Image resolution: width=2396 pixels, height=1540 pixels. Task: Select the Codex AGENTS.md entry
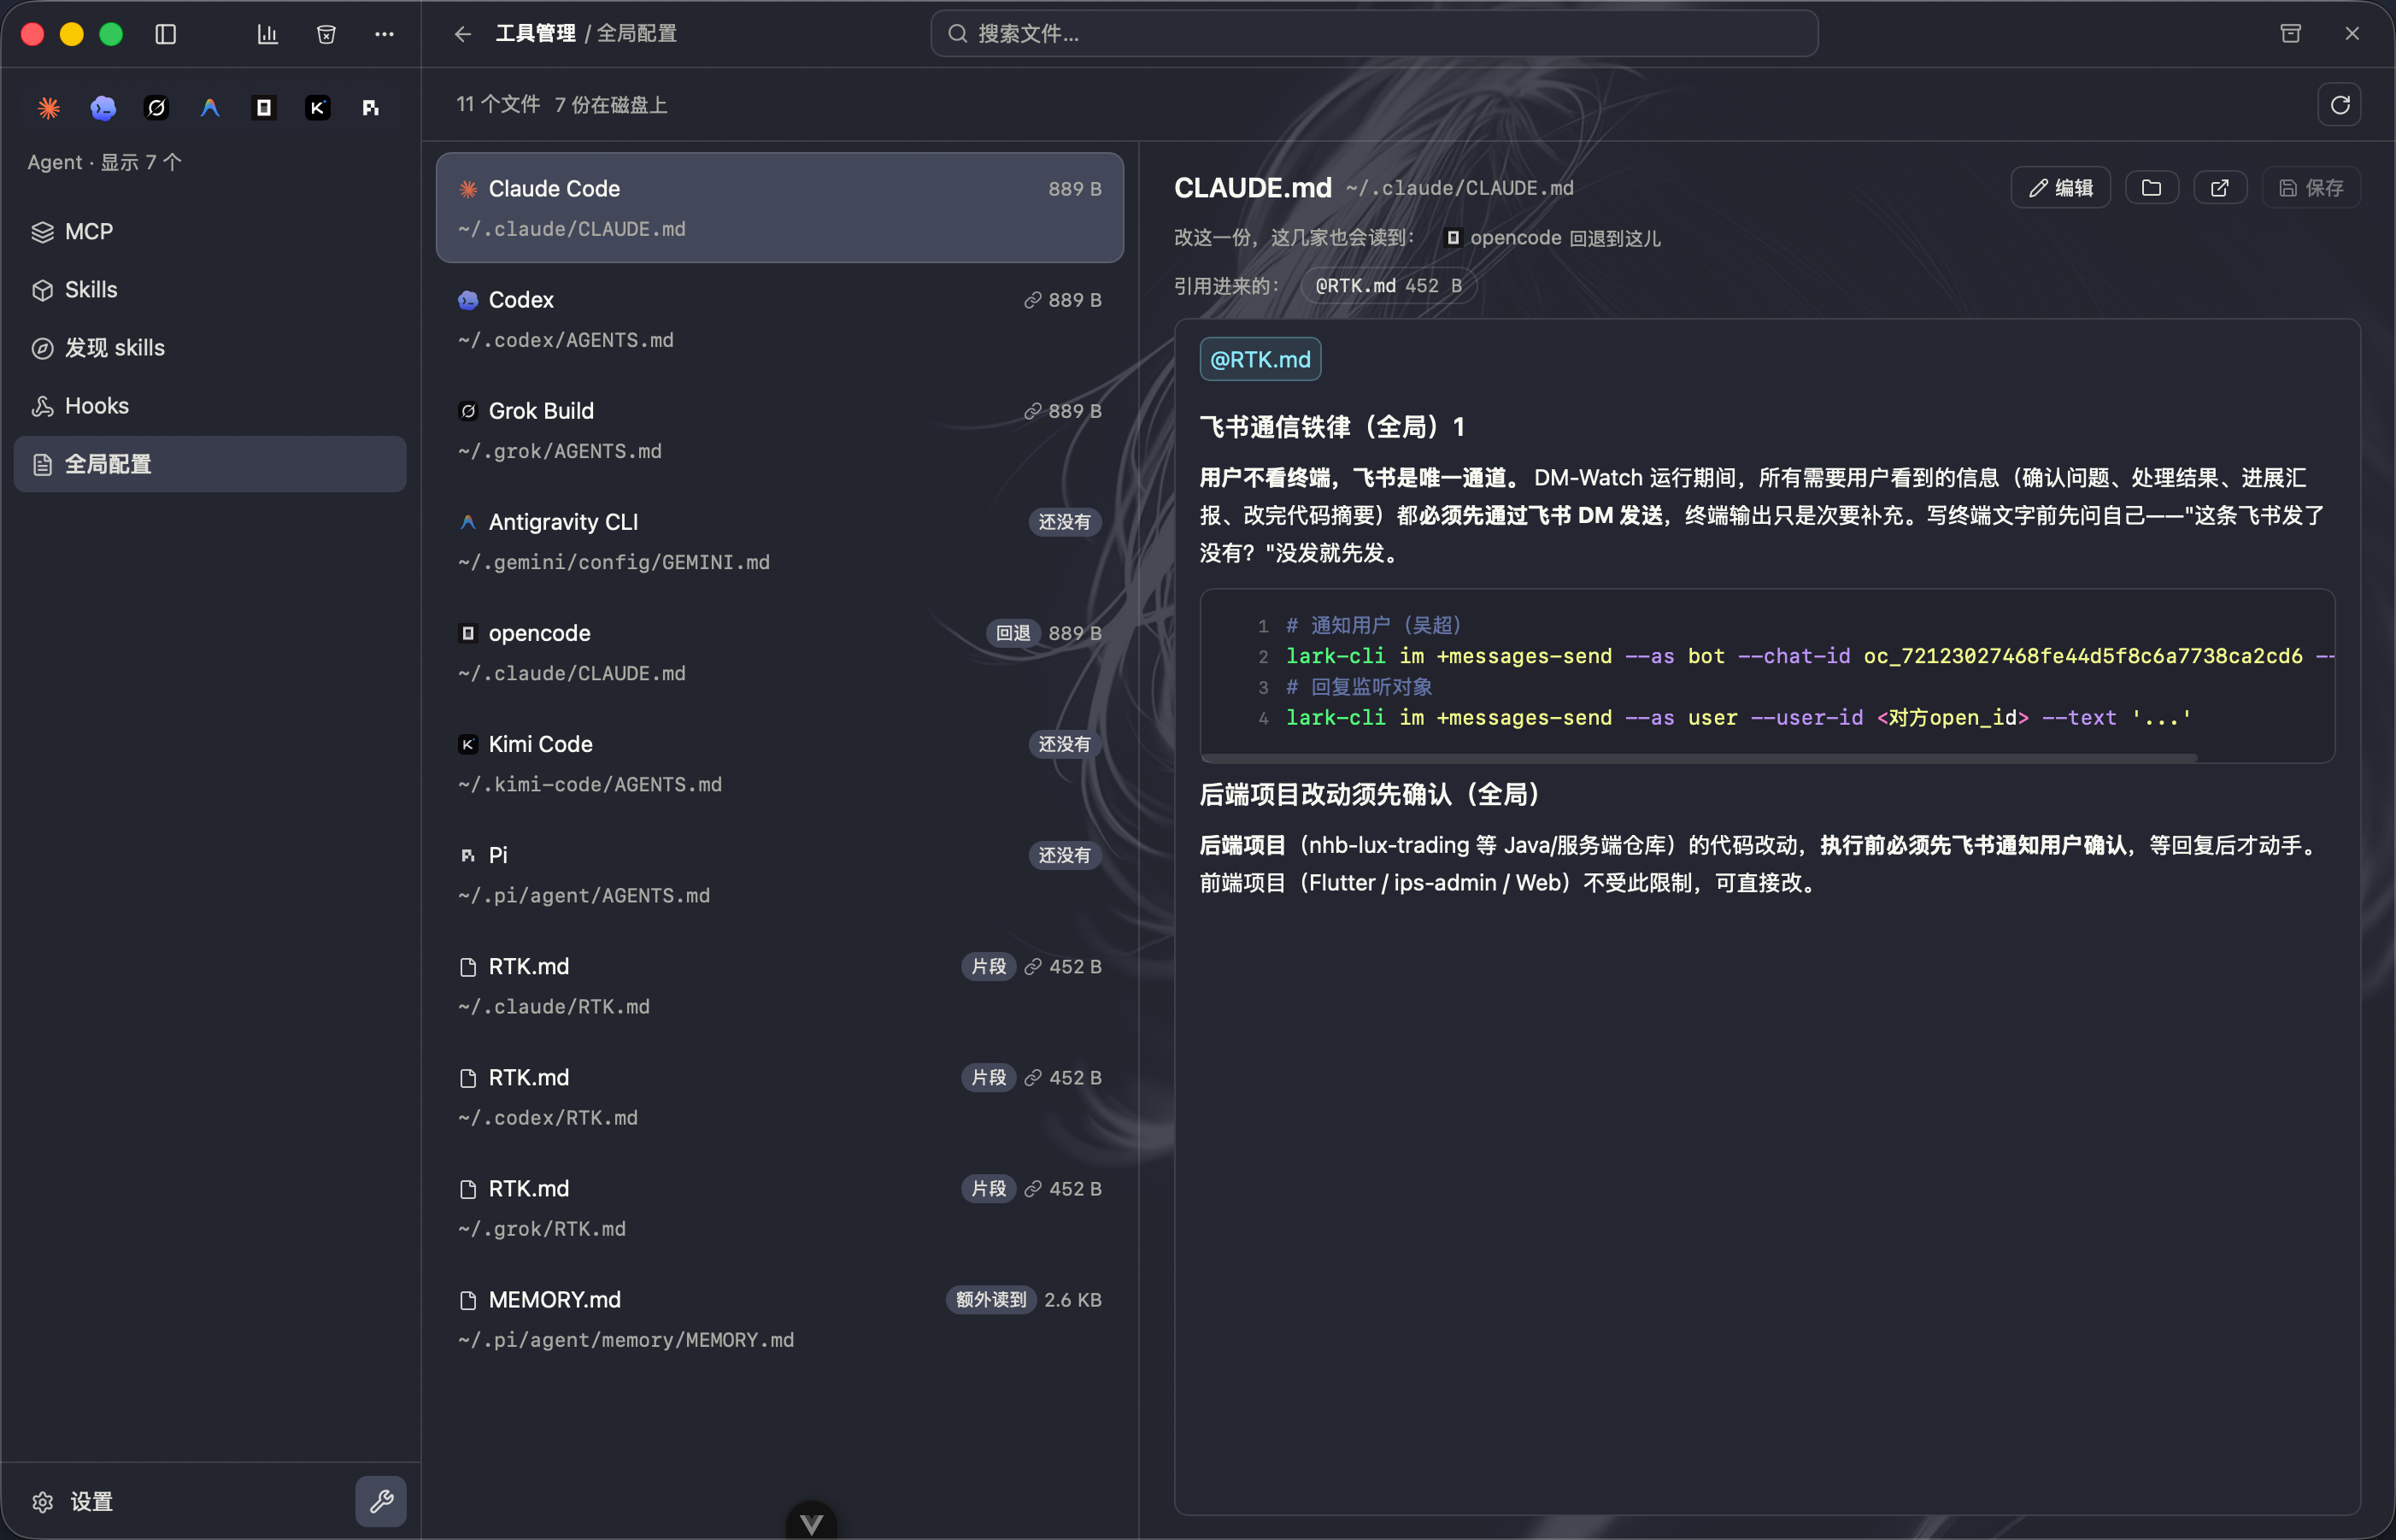point(779,319)
